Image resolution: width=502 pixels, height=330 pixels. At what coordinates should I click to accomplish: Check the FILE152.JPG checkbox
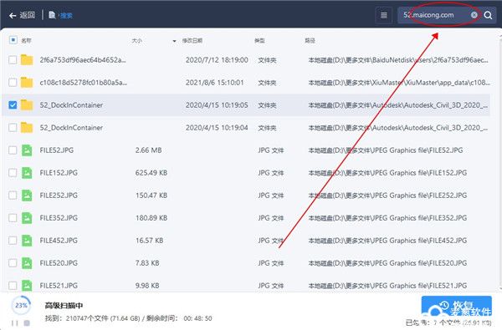[x=13, y=173]
